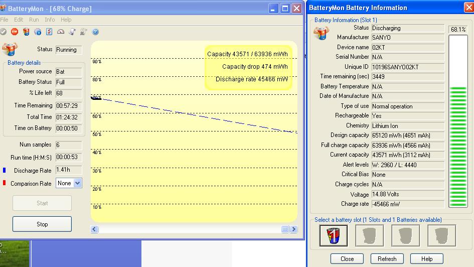Click the 68.1% percentage readout

coord(458,29)
